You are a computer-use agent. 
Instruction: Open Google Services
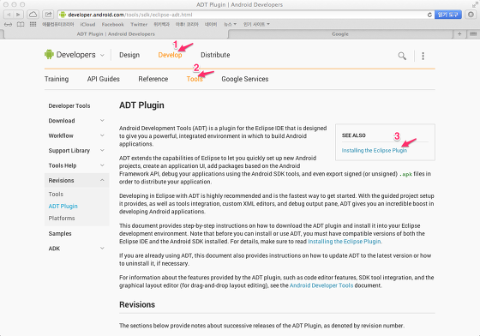pyautogui.click(x=245, y=79)
